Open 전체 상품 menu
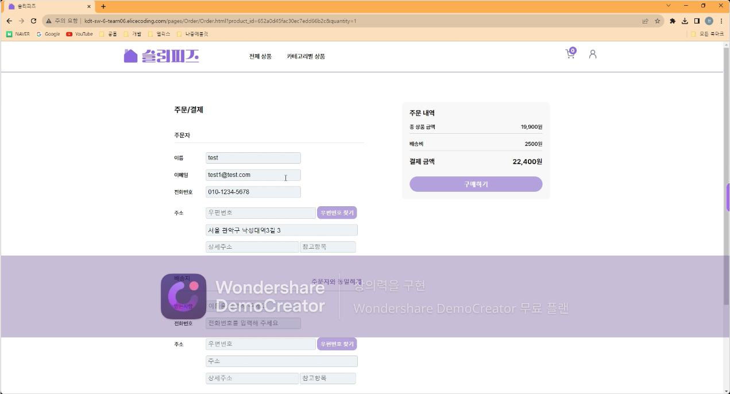Image resolution: width=730 pixels, height=394 pixels. [260, 56]
